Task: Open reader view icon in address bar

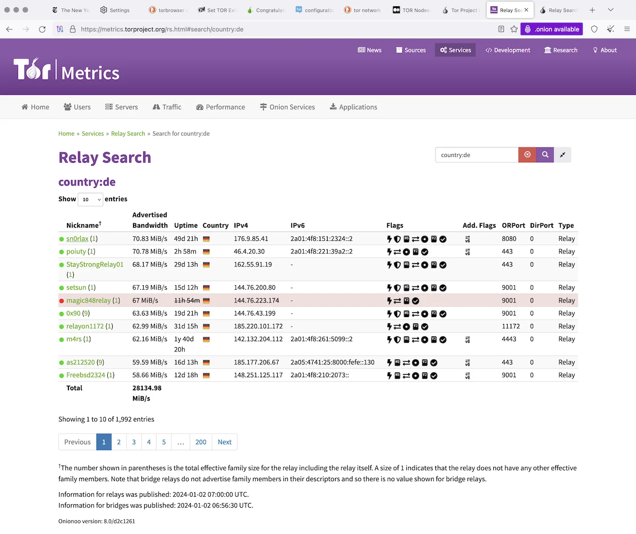Action: [501, 29]
